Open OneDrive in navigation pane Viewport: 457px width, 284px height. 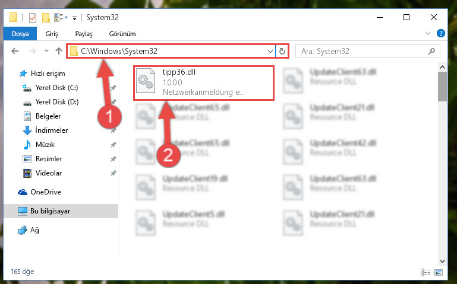pyautogui.click(x=46, y=192)
